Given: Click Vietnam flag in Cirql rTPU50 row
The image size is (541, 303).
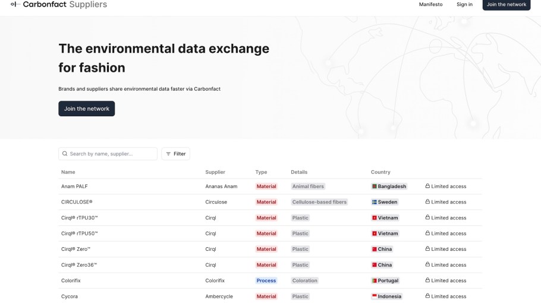Looking at the screenshot, I should pos(375,234).
